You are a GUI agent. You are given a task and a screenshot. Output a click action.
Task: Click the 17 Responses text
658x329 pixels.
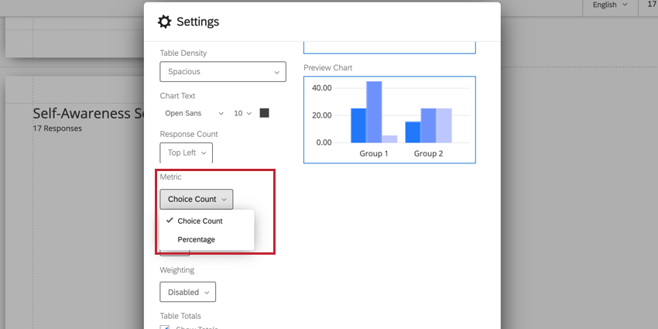[x=57, y=129]
